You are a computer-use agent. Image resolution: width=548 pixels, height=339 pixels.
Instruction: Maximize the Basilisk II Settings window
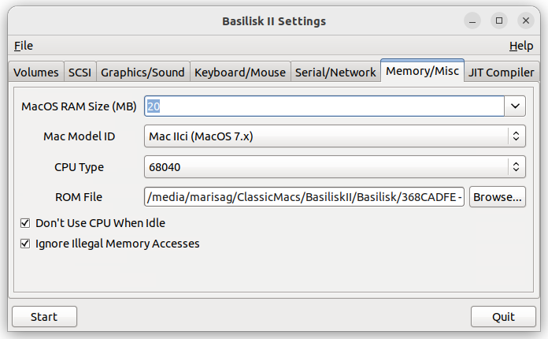coord(499,21)
